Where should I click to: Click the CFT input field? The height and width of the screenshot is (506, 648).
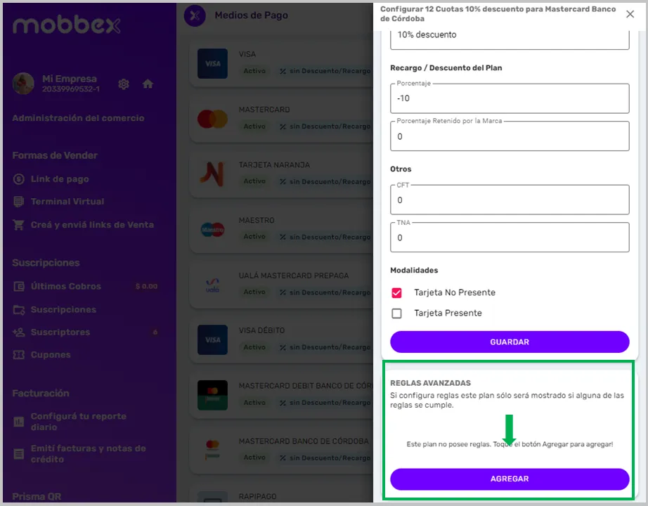510,200
